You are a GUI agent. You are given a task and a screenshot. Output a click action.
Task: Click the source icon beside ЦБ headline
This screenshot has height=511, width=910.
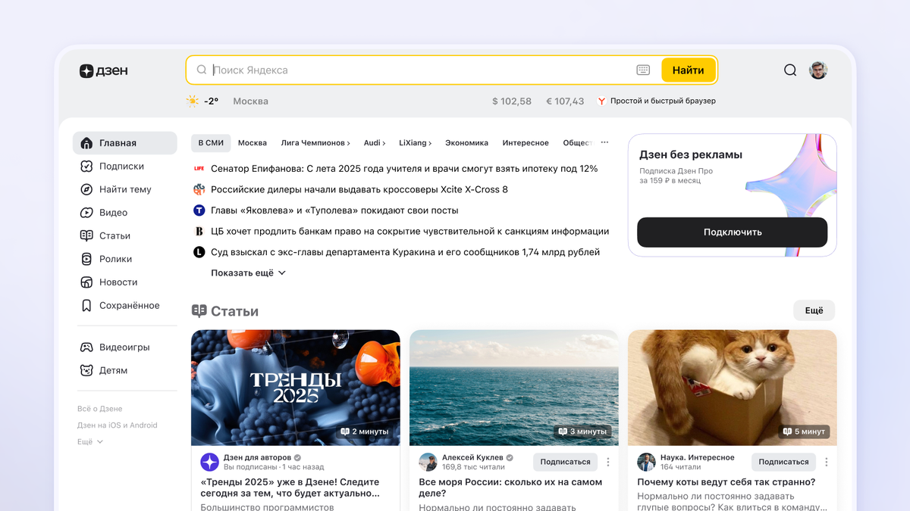pos(199,231)
